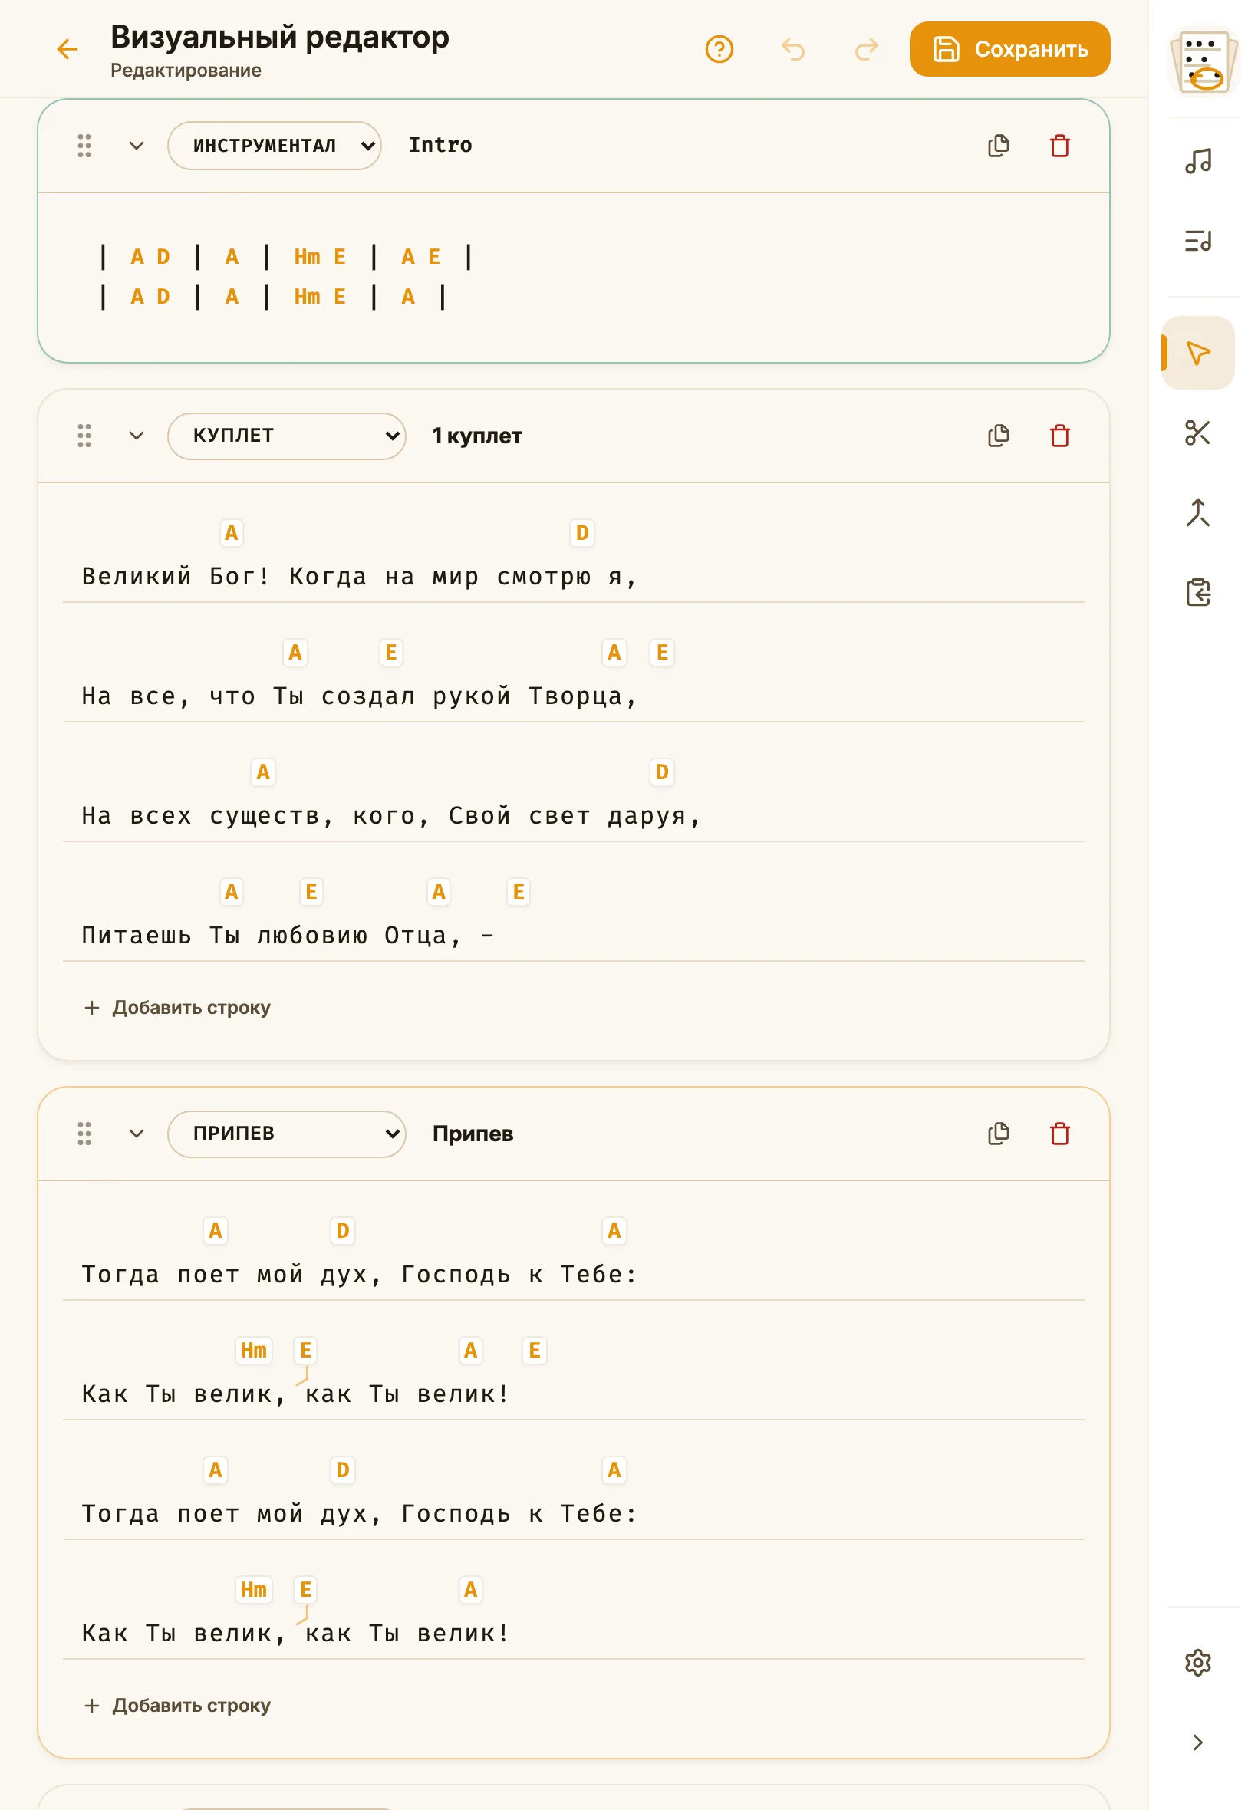Duplicate the Припев section

tap(998, 1133)
